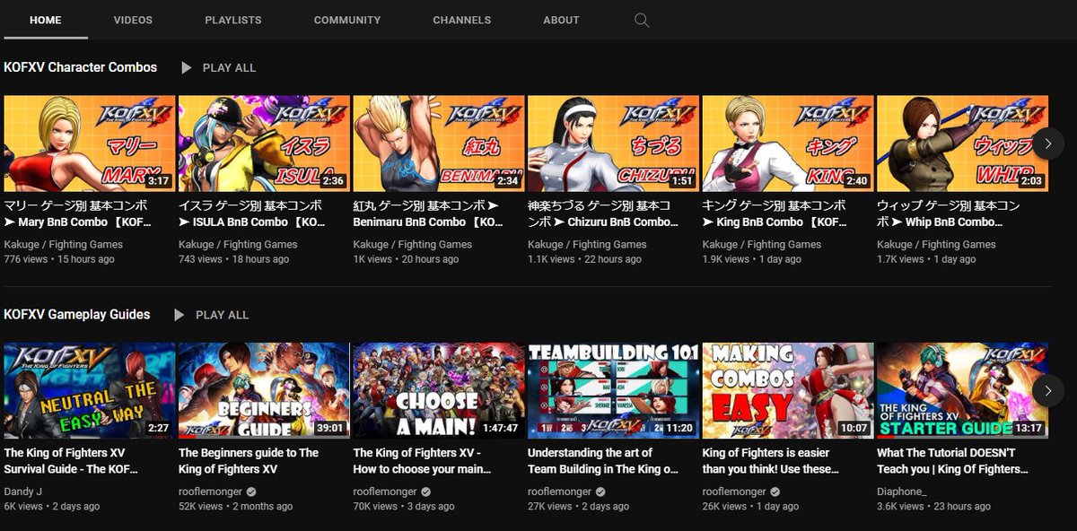Click What The Tutorial DOESN'T Teach you title

point(953,461)
